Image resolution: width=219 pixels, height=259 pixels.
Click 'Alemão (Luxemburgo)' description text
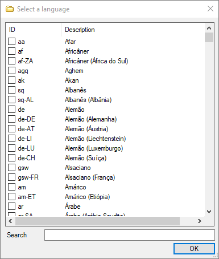click(94, 148)
